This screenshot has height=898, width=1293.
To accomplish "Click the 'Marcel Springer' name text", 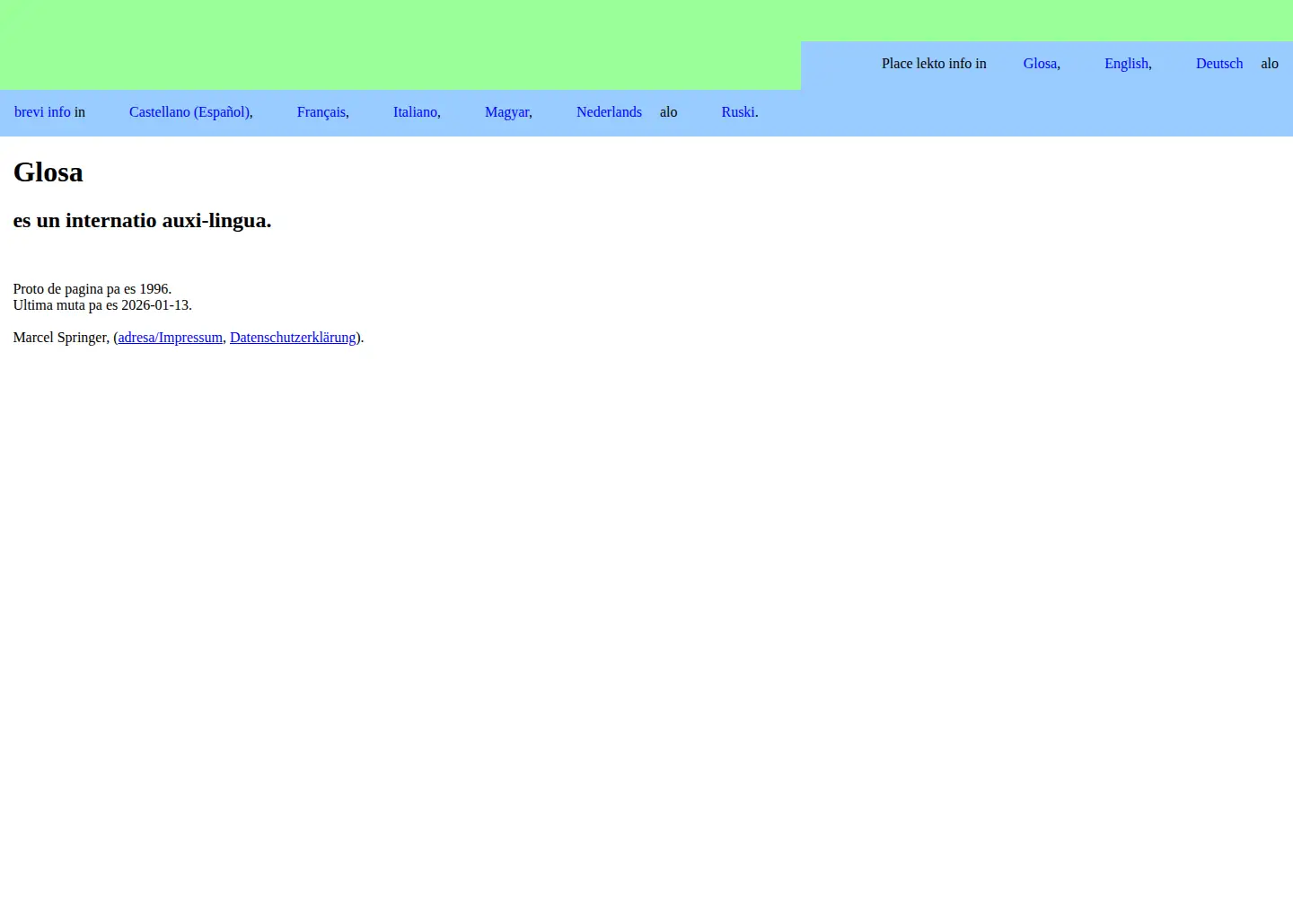I will [60, 338].
